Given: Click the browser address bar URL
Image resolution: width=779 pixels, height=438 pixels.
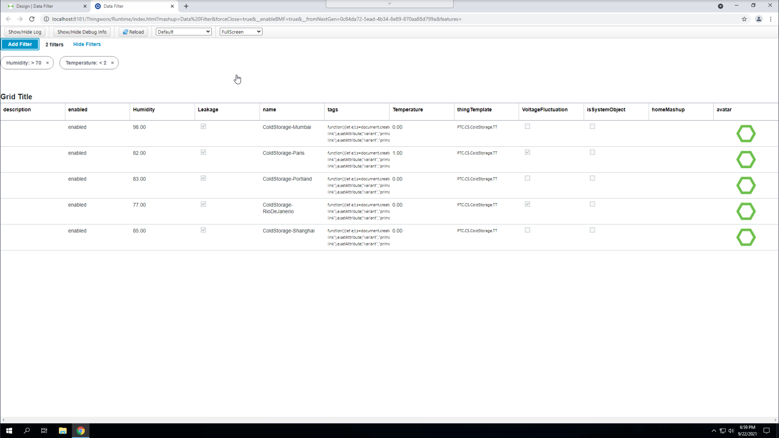Looking at the screenshot, I should pos(257,19).
